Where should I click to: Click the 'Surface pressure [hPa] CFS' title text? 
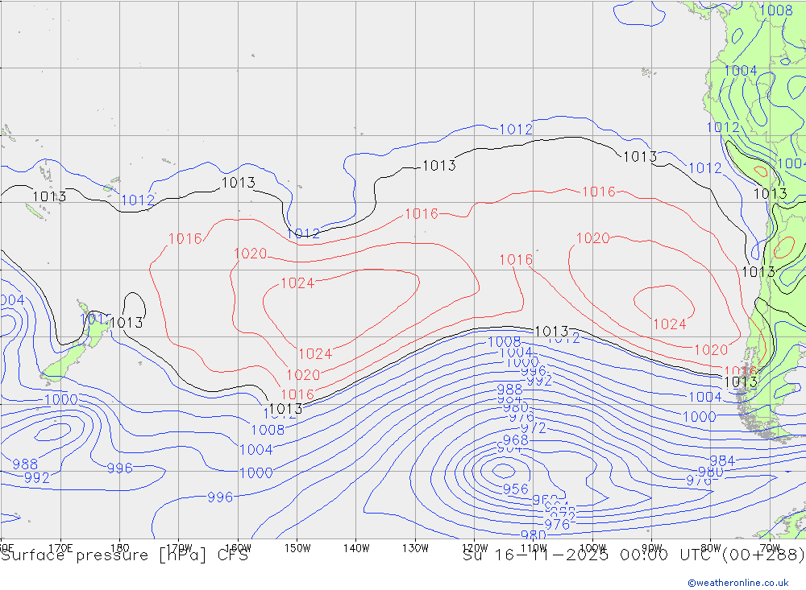(124, 555)
